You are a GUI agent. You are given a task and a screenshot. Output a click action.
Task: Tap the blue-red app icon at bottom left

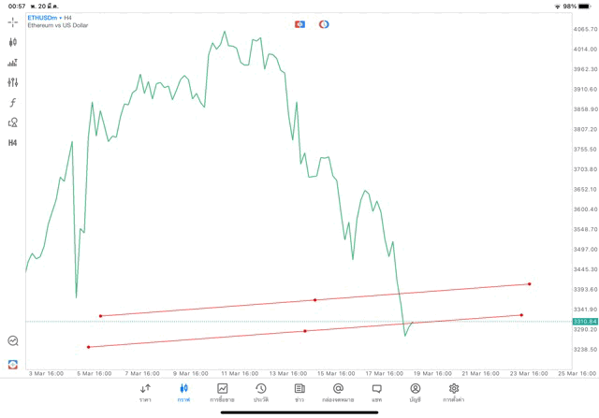13,364
